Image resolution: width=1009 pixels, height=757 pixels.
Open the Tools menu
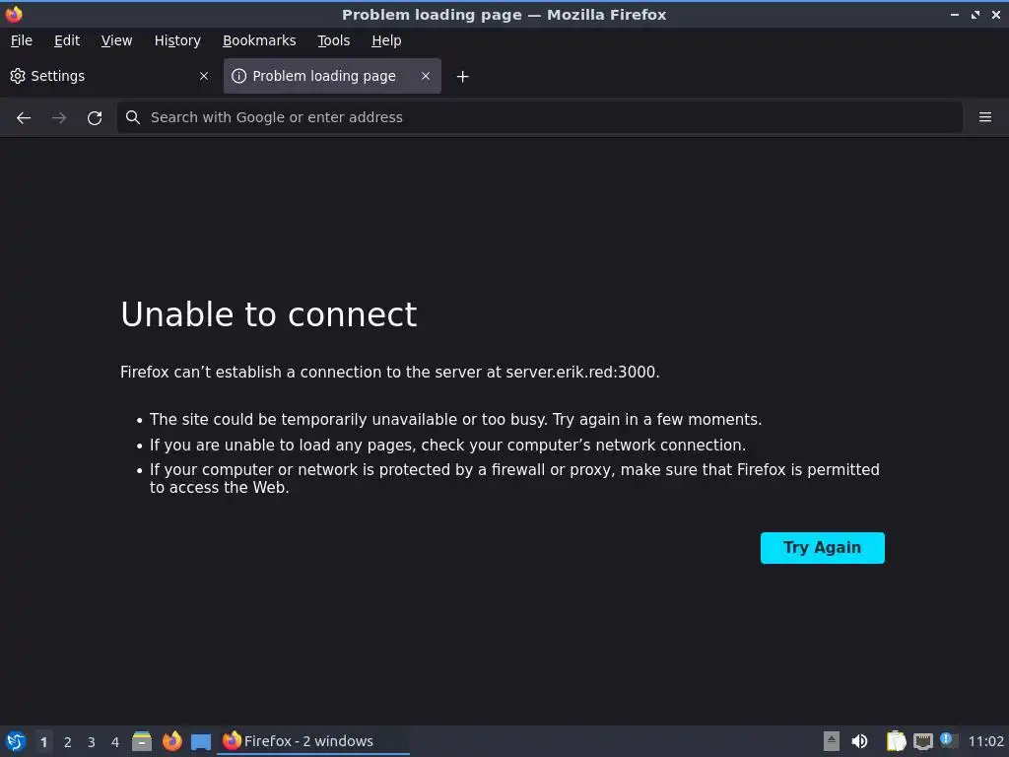coord(333,40)
